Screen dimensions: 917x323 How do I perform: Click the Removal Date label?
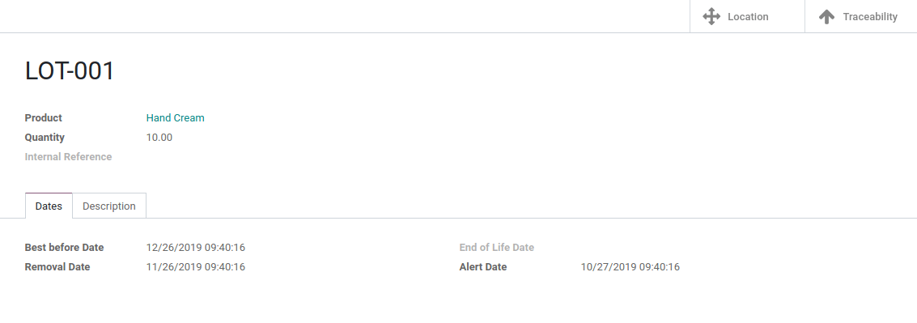click(57, 267)
